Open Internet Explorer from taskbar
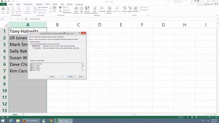Image resolution: width=219 pixels, height=123 pixels. coord(11,121)
